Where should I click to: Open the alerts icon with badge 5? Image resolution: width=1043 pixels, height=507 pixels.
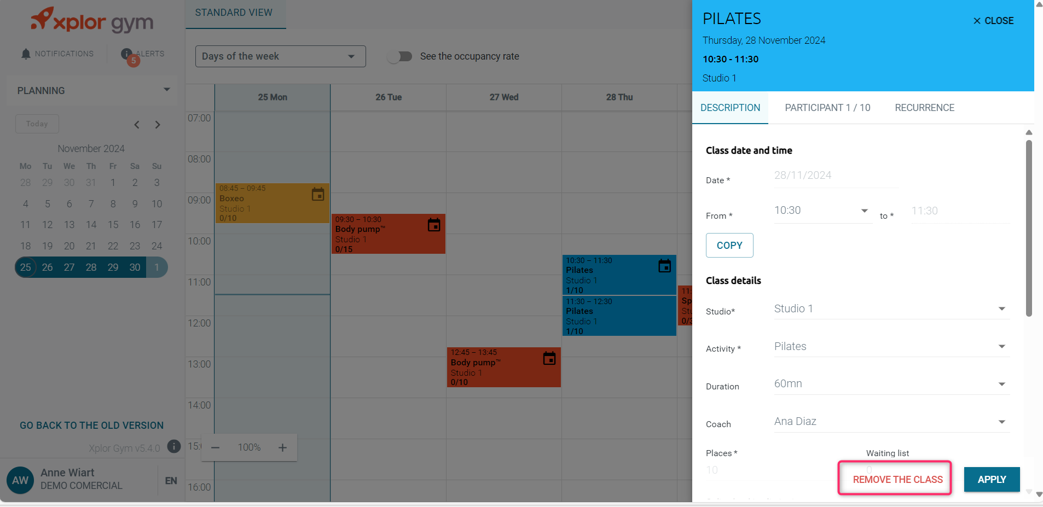pos(128,54)
